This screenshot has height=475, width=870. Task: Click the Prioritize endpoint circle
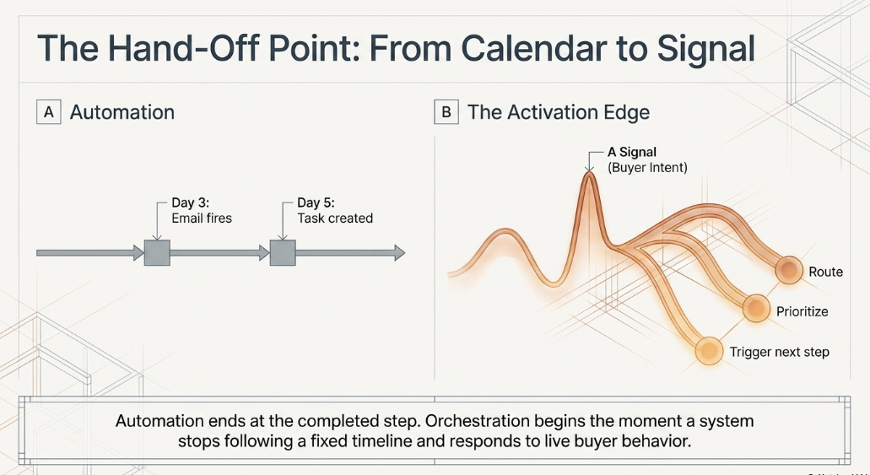(756, 309)
